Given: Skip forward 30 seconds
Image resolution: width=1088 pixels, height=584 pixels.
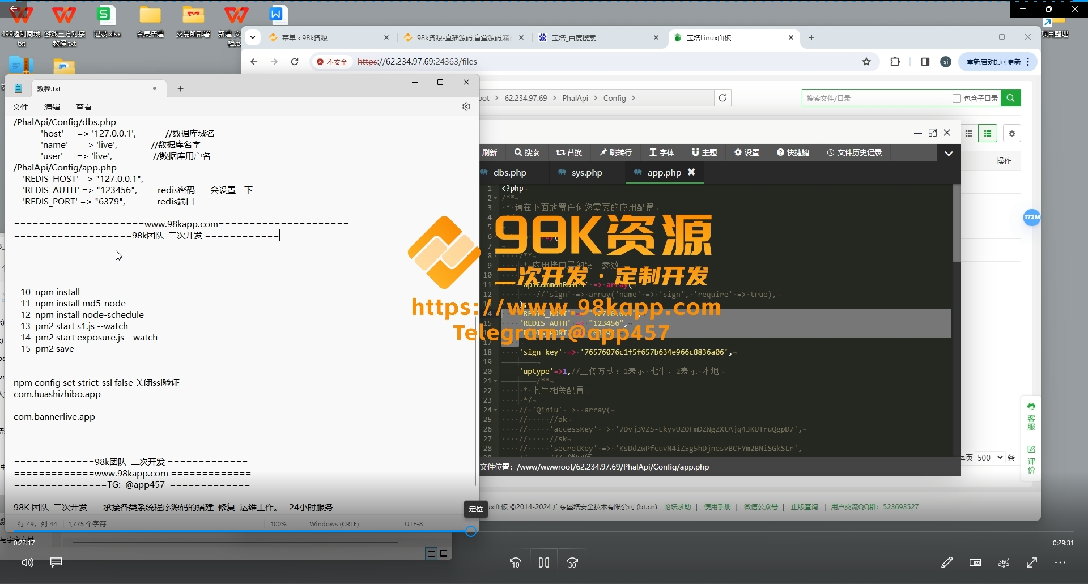Looking at the screenshot, I should (x=572, y=562).
